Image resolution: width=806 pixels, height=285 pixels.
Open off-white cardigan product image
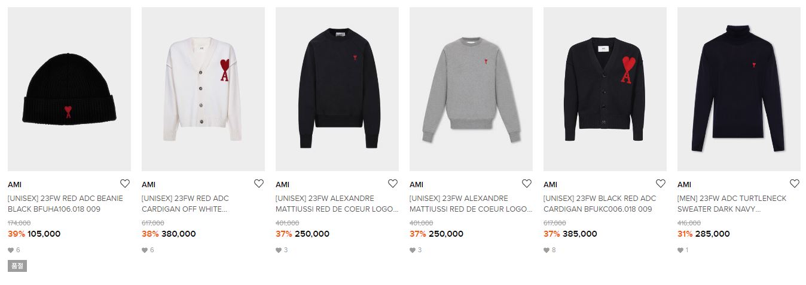click(x=203, y=89)
